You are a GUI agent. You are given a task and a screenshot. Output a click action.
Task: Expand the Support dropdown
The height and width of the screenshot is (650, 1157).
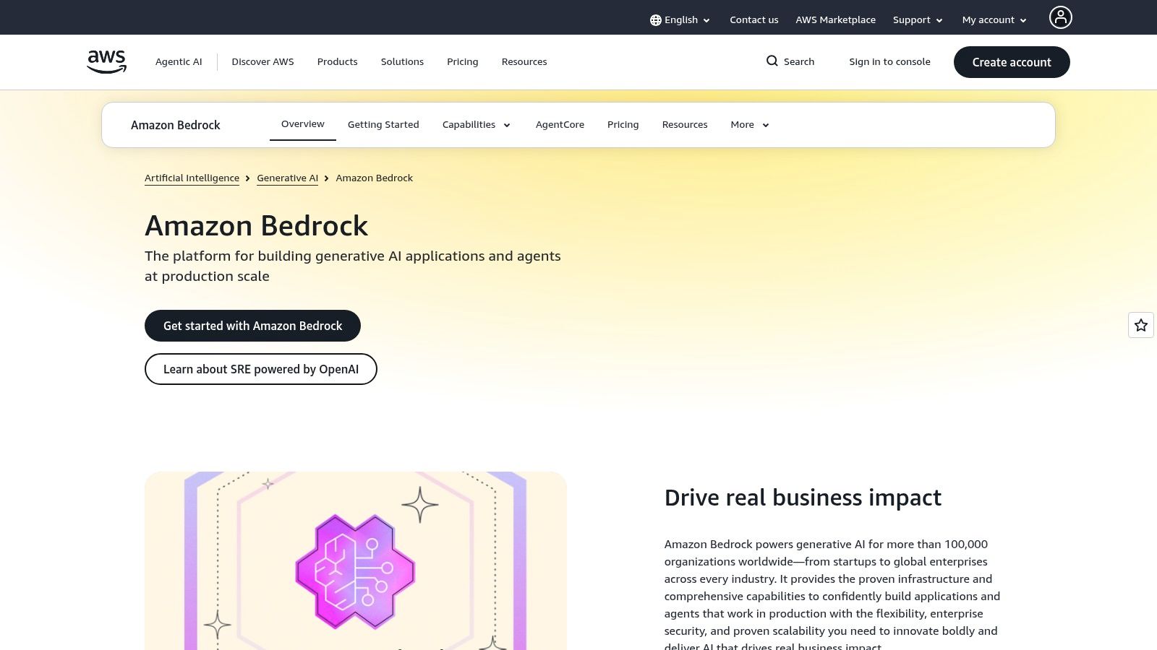918,20
